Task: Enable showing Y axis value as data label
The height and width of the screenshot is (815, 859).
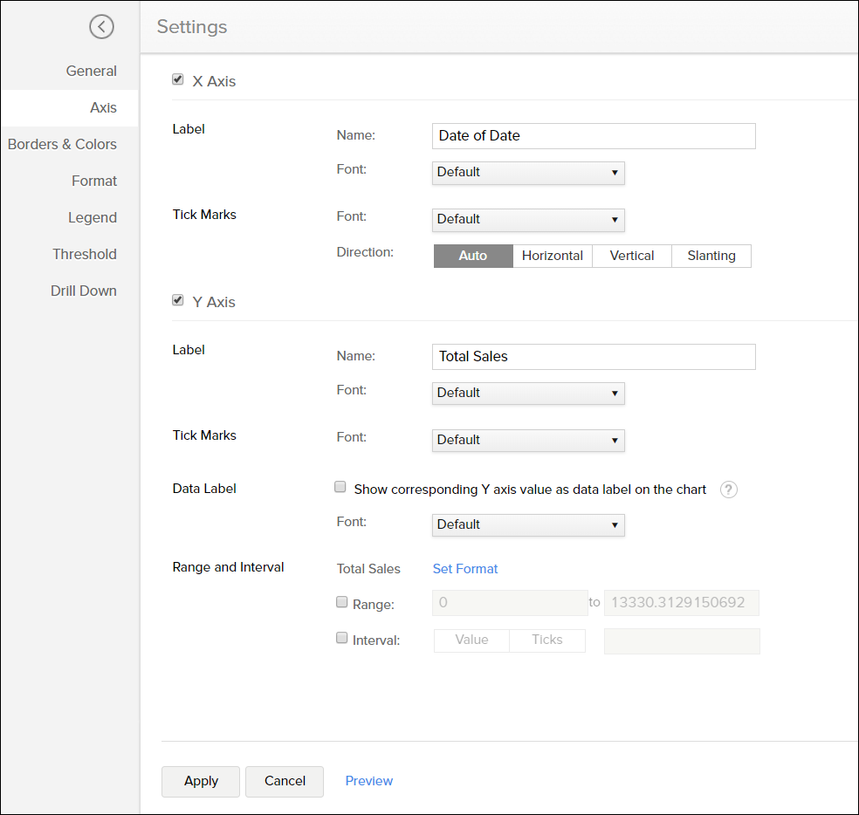Action: [340, 486]
